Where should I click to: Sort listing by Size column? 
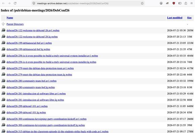coord(189,18)
